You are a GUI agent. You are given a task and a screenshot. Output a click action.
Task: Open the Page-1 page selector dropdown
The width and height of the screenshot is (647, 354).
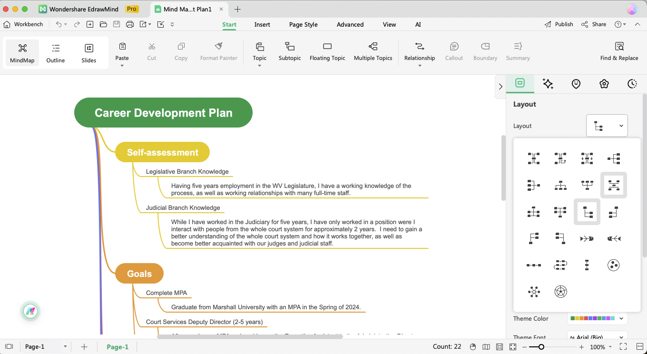point(46,347)
